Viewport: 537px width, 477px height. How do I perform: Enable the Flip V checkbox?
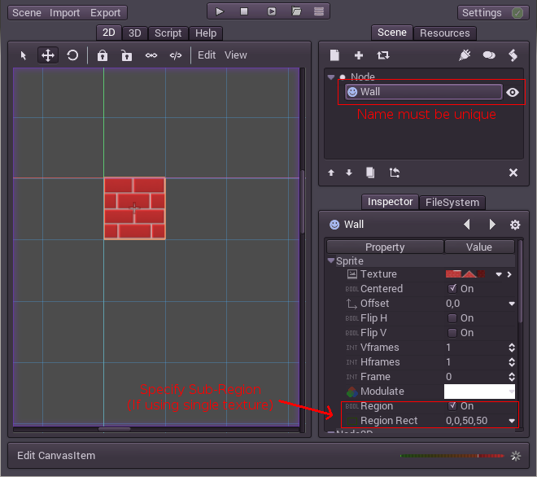pos(452,333)
